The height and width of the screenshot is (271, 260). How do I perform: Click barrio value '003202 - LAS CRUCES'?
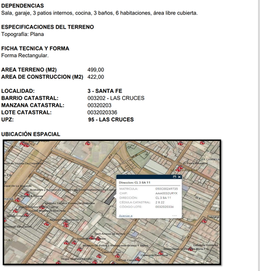pos(116,98)
